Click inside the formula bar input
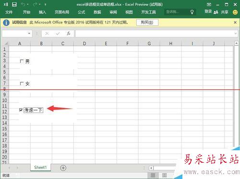The image size is (240, 179). 155,34
